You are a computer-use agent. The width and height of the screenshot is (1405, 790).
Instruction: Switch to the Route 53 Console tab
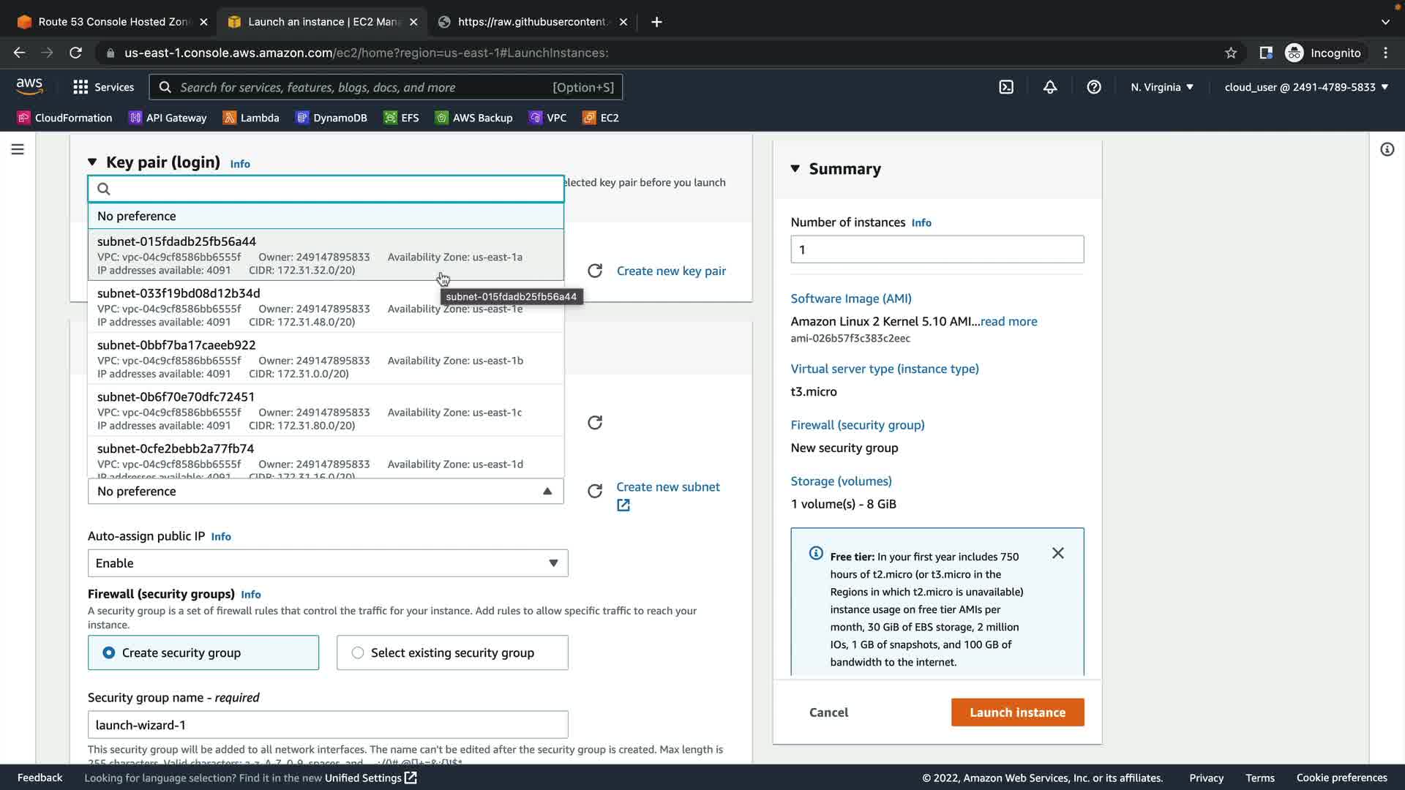click(113, 22)
